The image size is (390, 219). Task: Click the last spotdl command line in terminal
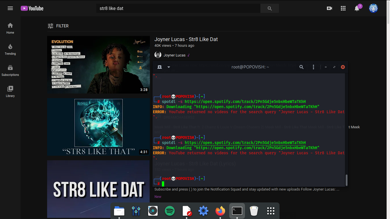pyautogui.click(x=234, y=143)
